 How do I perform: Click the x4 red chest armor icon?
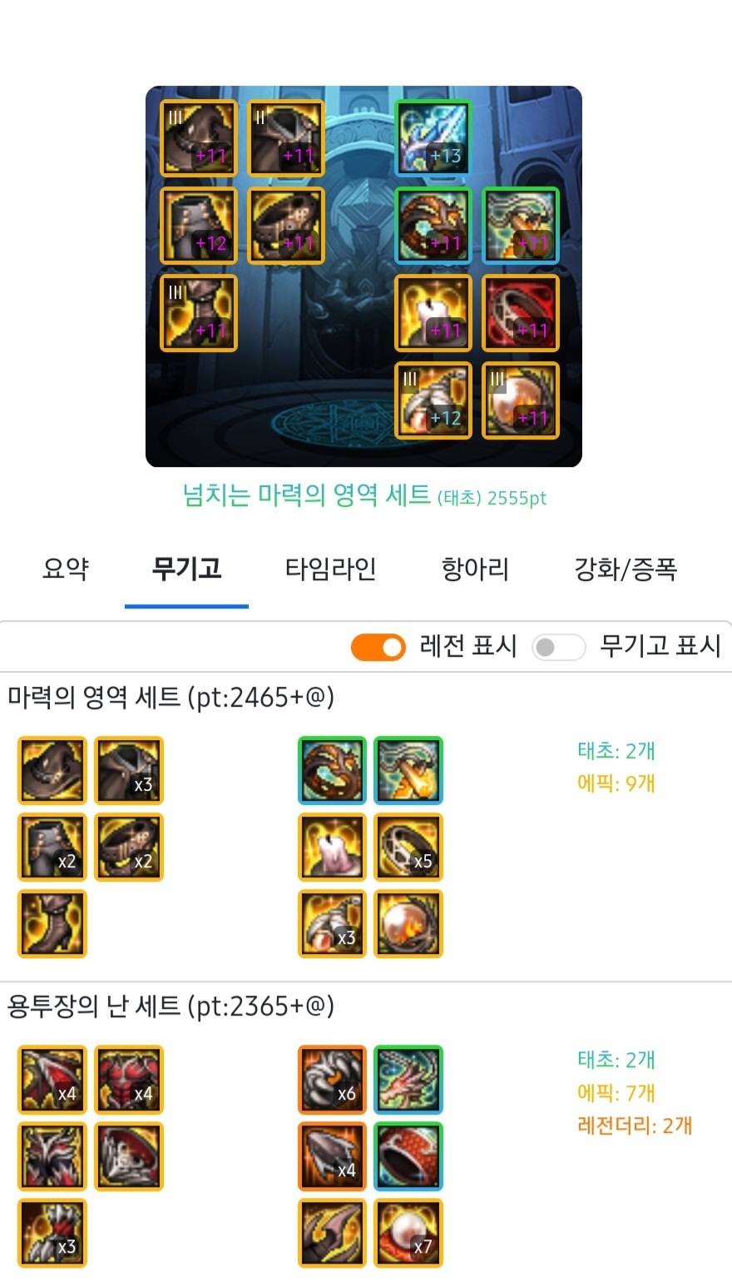[129, 1080]
